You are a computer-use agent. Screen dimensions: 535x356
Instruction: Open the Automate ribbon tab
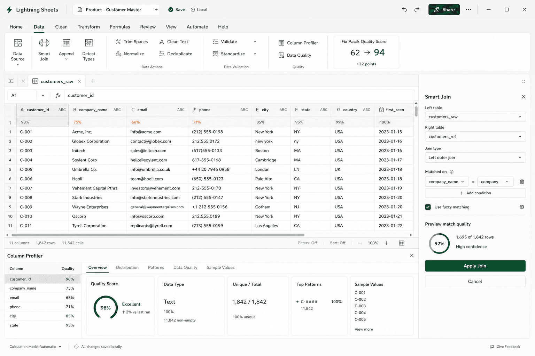[x=197, y=27]
